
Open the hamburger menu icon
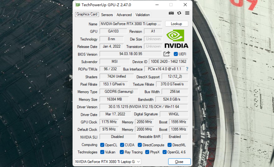point(187,13)
